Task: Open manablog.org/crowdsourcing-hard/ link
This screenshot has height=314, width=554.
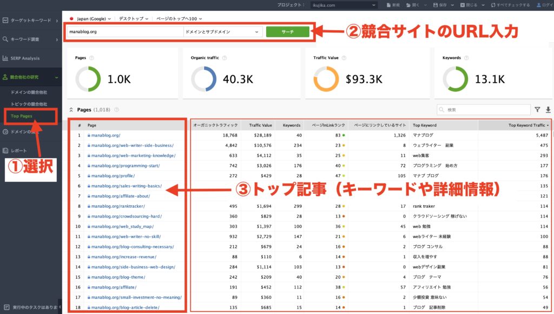Action: click(x=127, y=216)
